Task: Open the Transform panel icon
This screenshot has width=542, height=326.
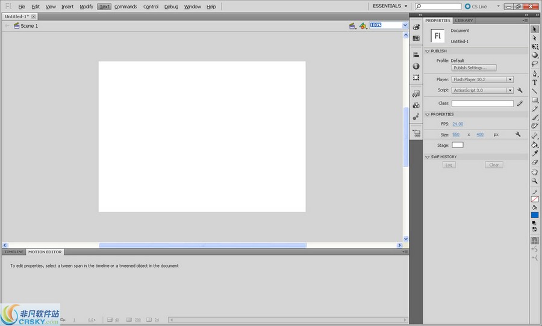Action: click(416, 78)
